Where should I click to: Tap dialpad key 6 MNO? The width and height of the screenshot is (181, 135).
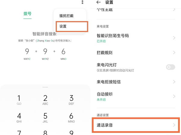(71, 118)
